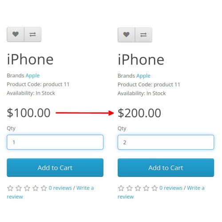Focus the Qty field containing 1

tap(55, 142)
